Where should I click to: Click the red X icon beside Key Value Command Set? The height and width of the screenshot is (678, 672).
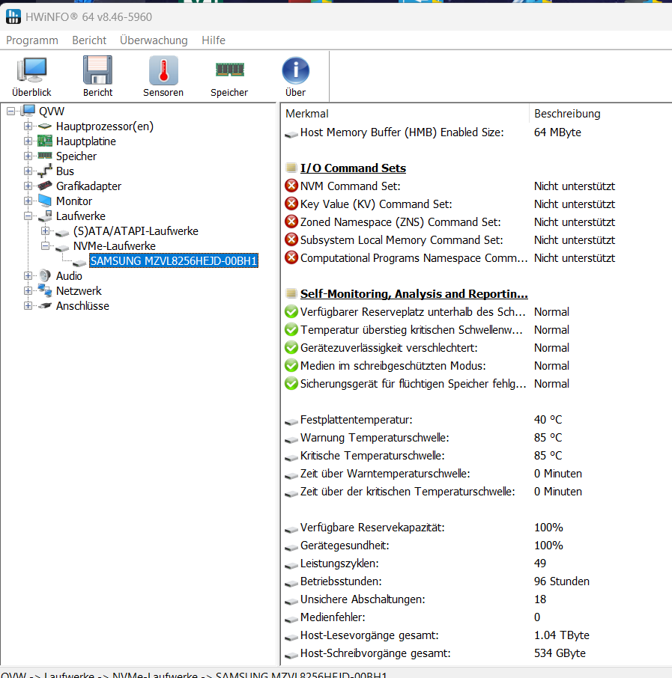pos(291,204)
